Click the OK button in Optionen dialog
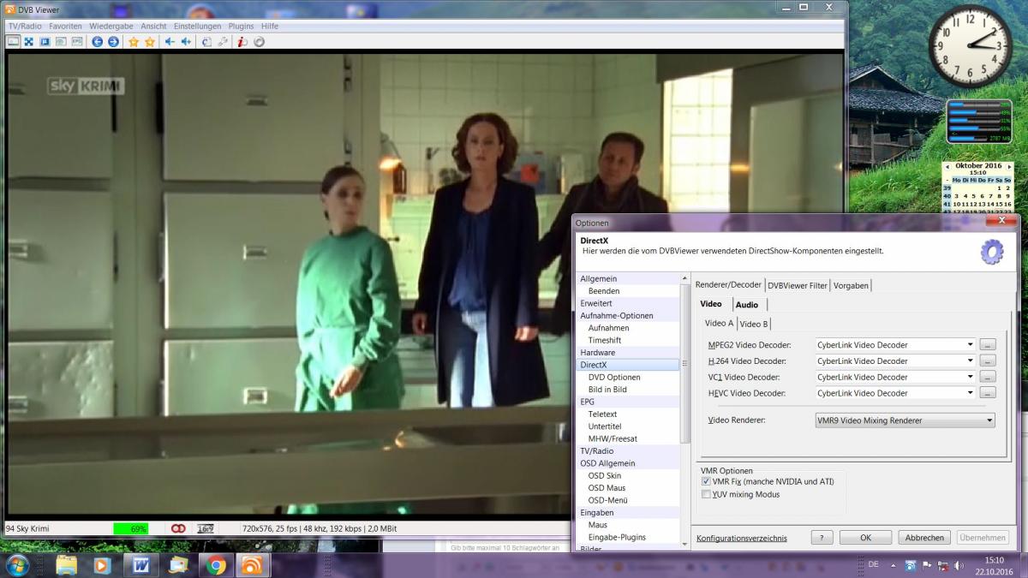 [865, 538]
